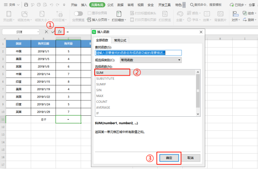The image size is (258, 169).
Task: Click the fx insert function button
Action: pyautogui.click(x=60, y=31)
